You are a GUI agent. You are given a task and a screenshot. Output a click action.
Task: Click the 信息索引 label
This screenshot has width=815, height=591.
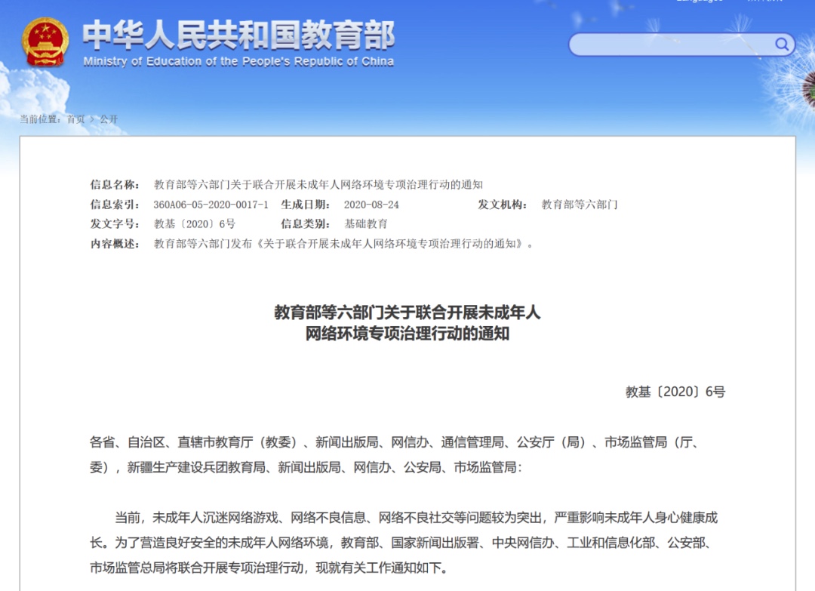tap(115, 205)
